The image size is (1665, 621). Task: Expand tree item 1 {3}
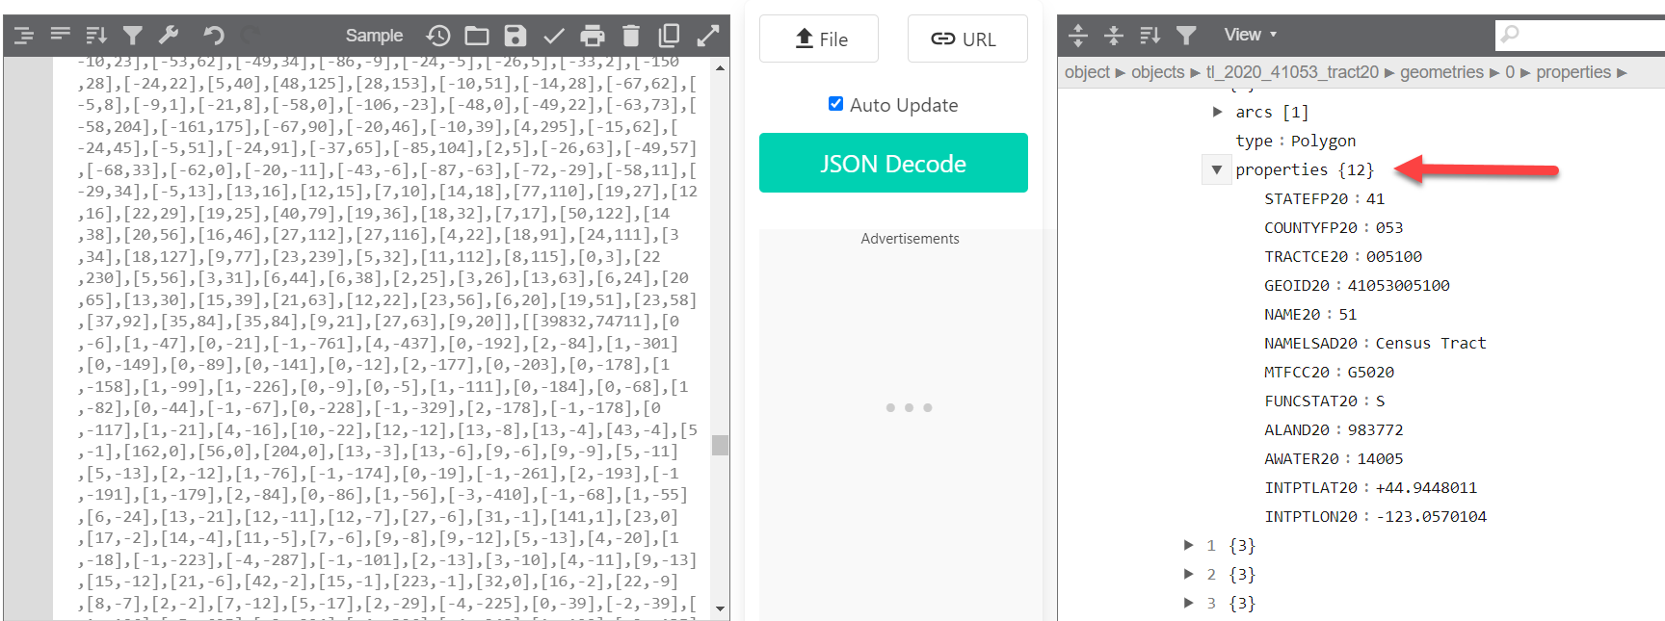1189,546
